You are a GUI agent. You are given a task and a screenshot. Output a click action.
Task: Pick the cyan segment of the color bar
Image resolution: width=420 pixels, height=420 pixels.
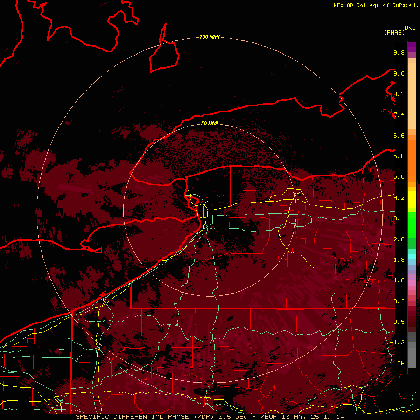(x=412, y=257)
